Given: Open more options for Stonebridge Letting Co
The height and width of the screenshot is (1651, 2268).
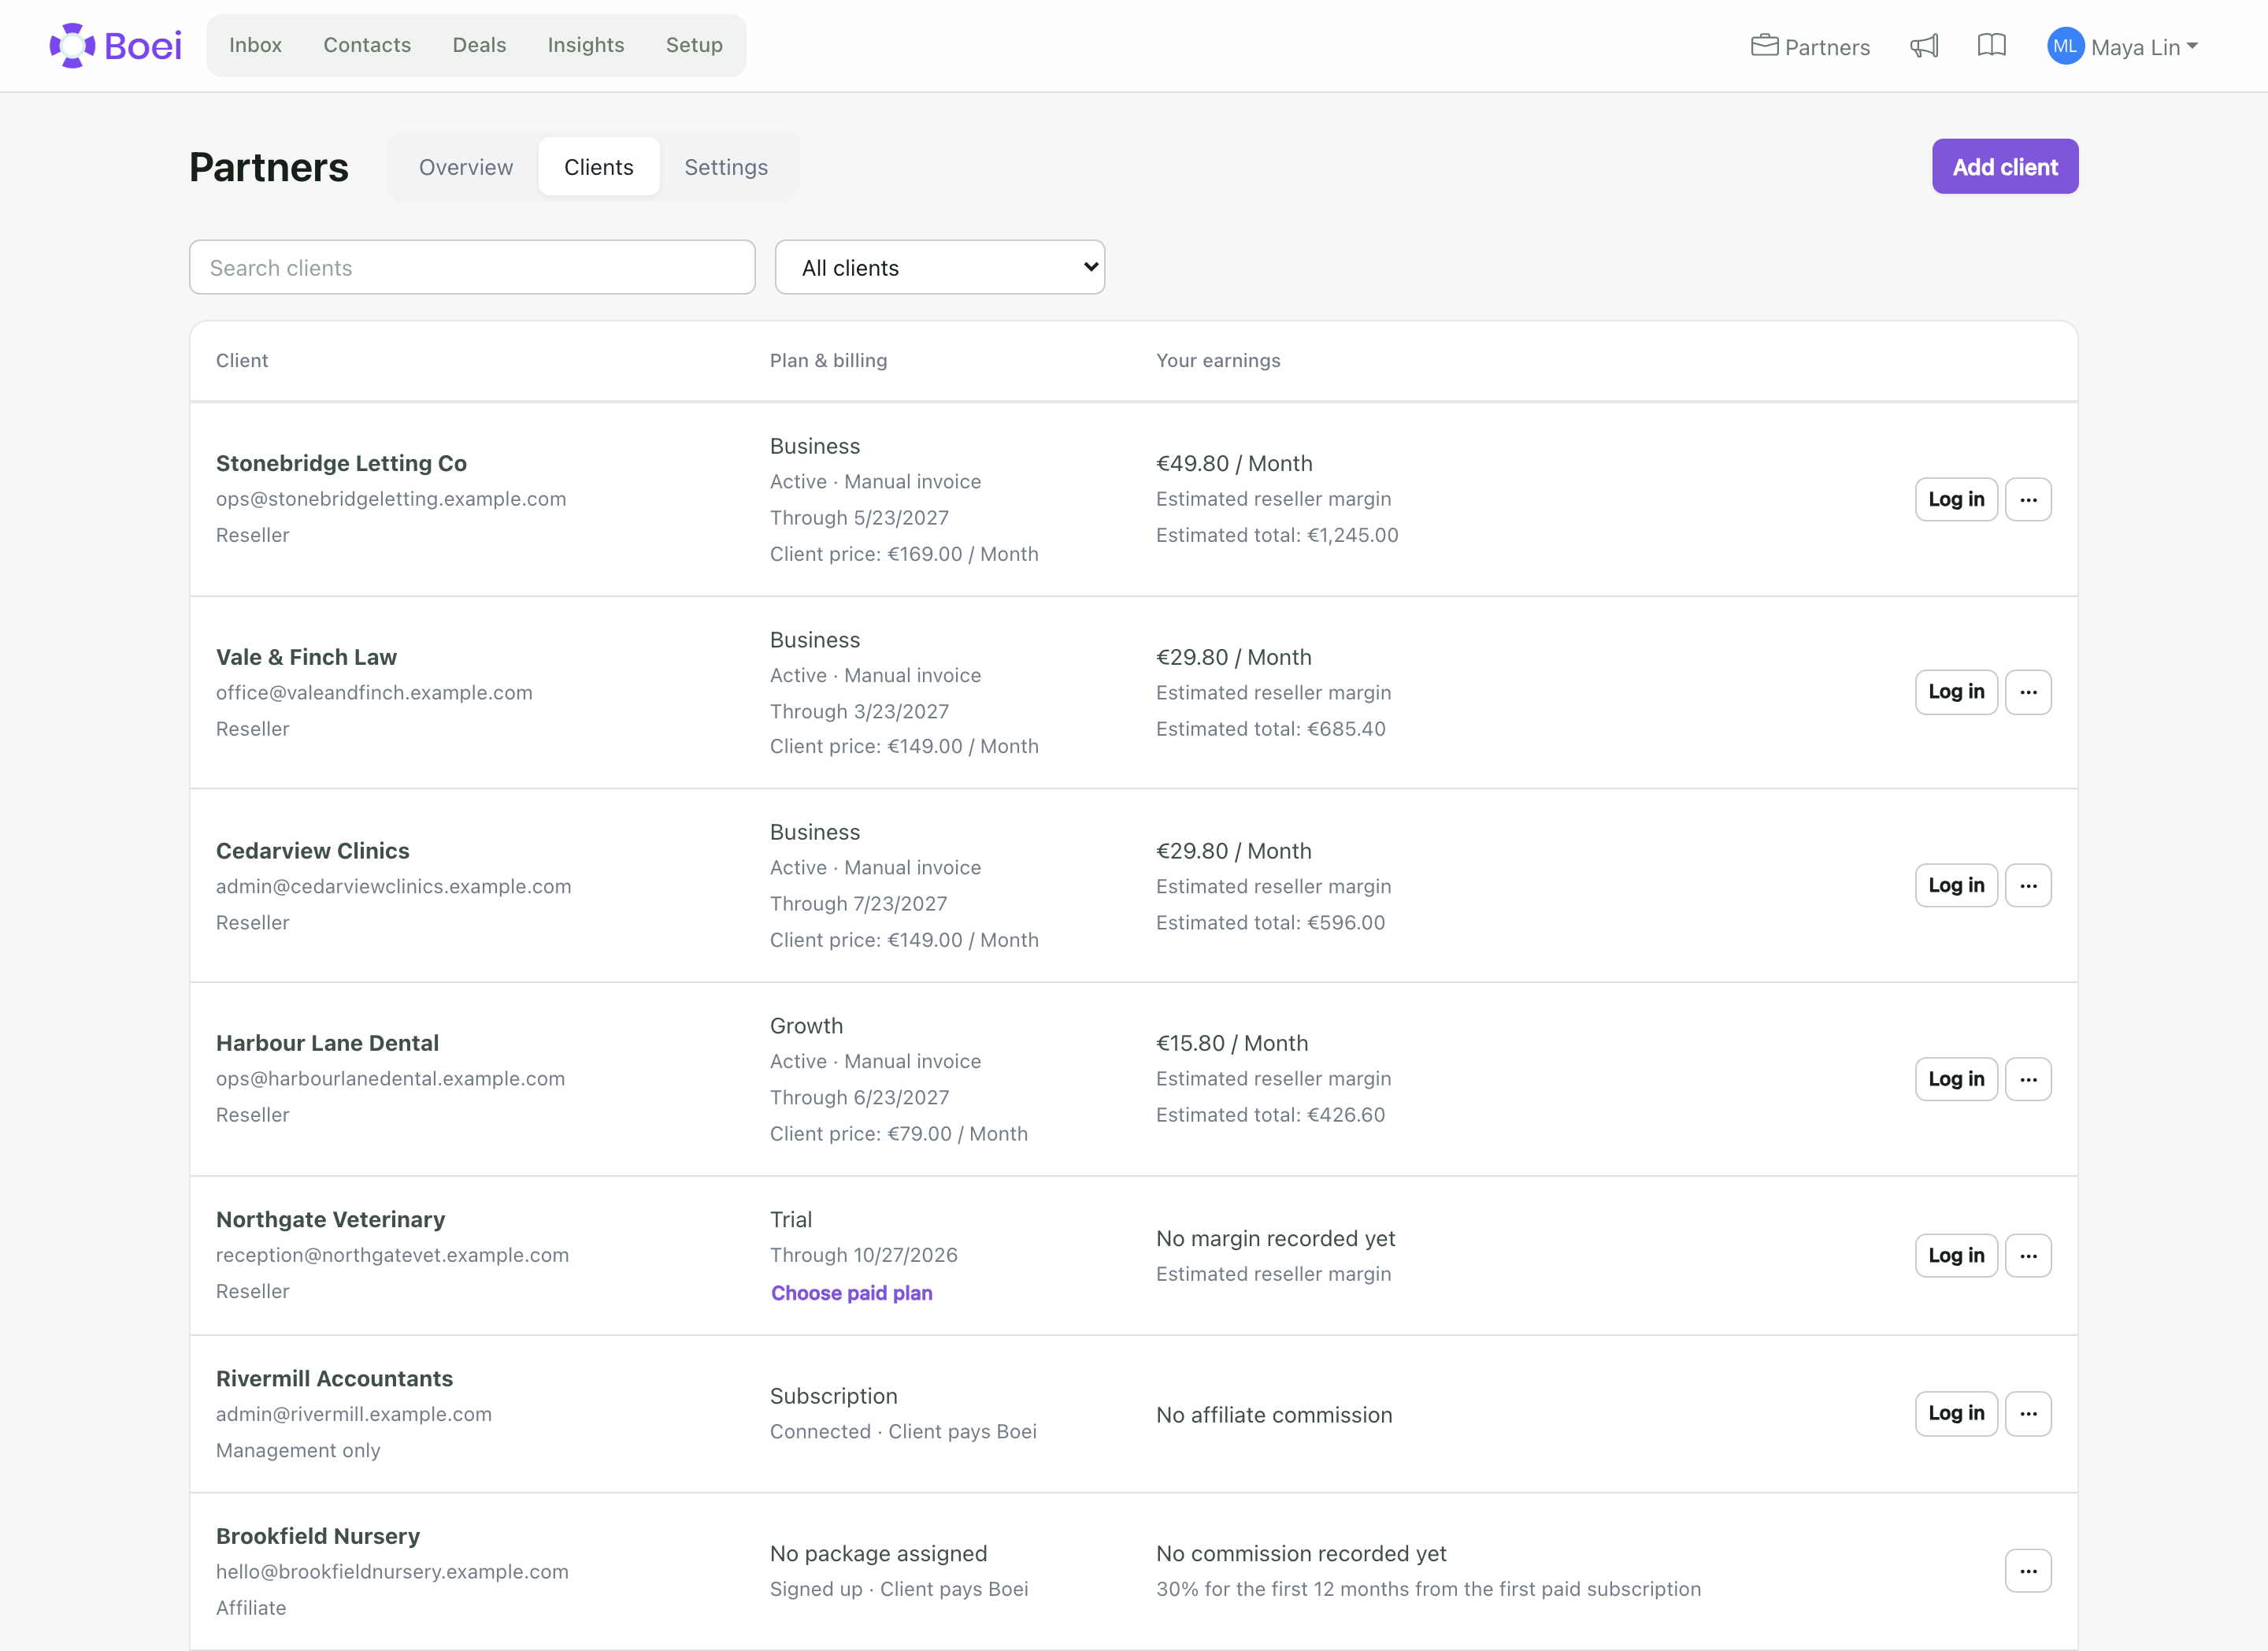Looking at the screenshot, I should [2028, 499].
